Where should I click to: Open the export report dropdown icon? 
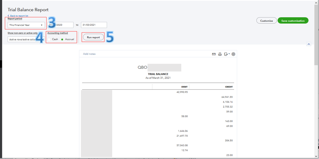pos(227,54)
